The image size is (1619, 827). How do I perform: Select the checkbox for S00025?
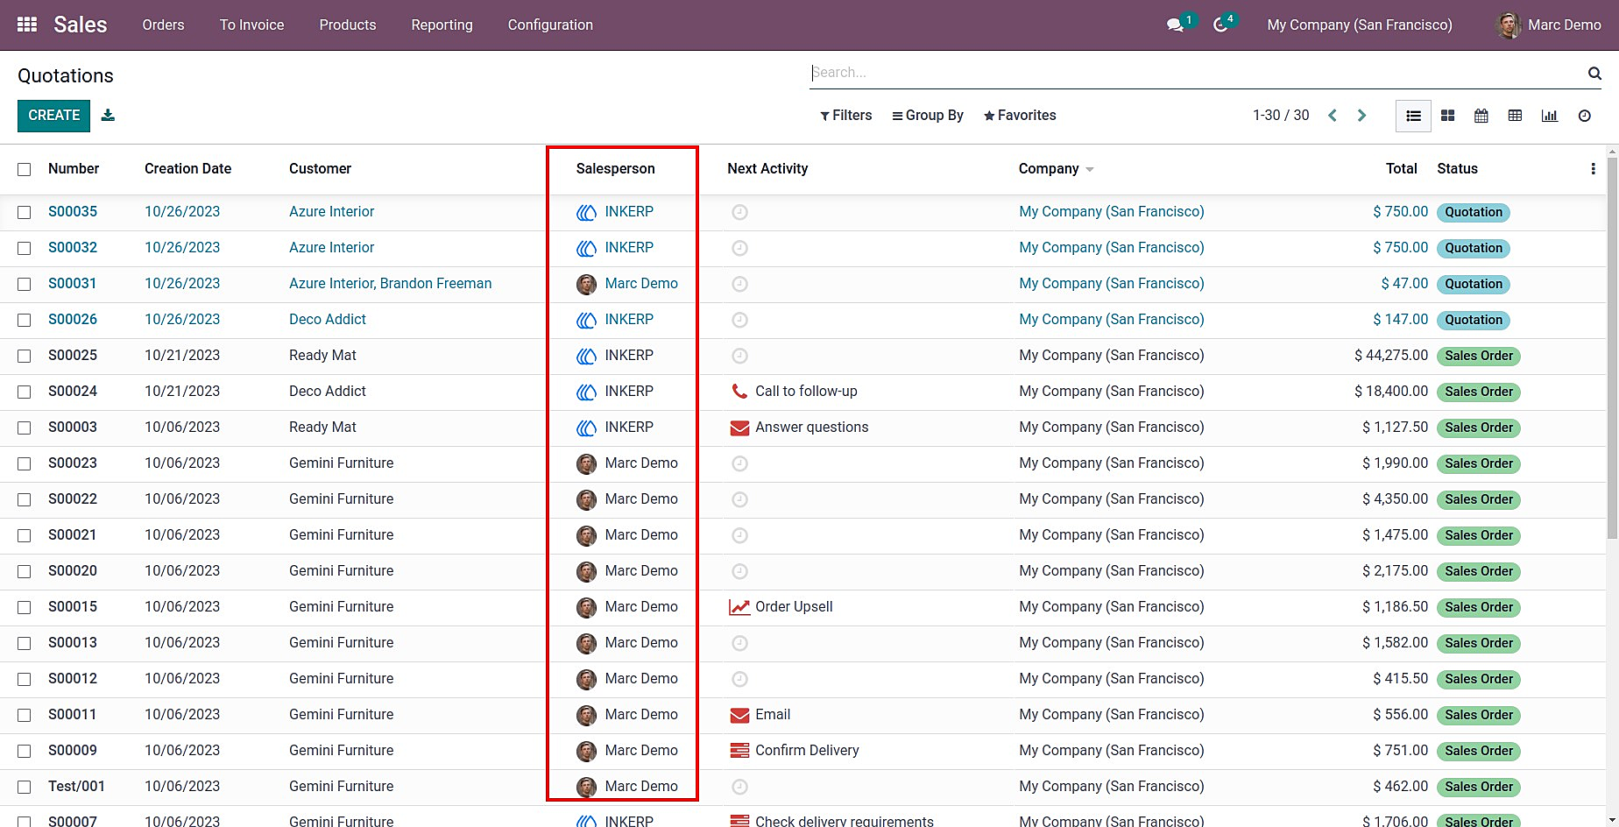[x=25, y=356]
